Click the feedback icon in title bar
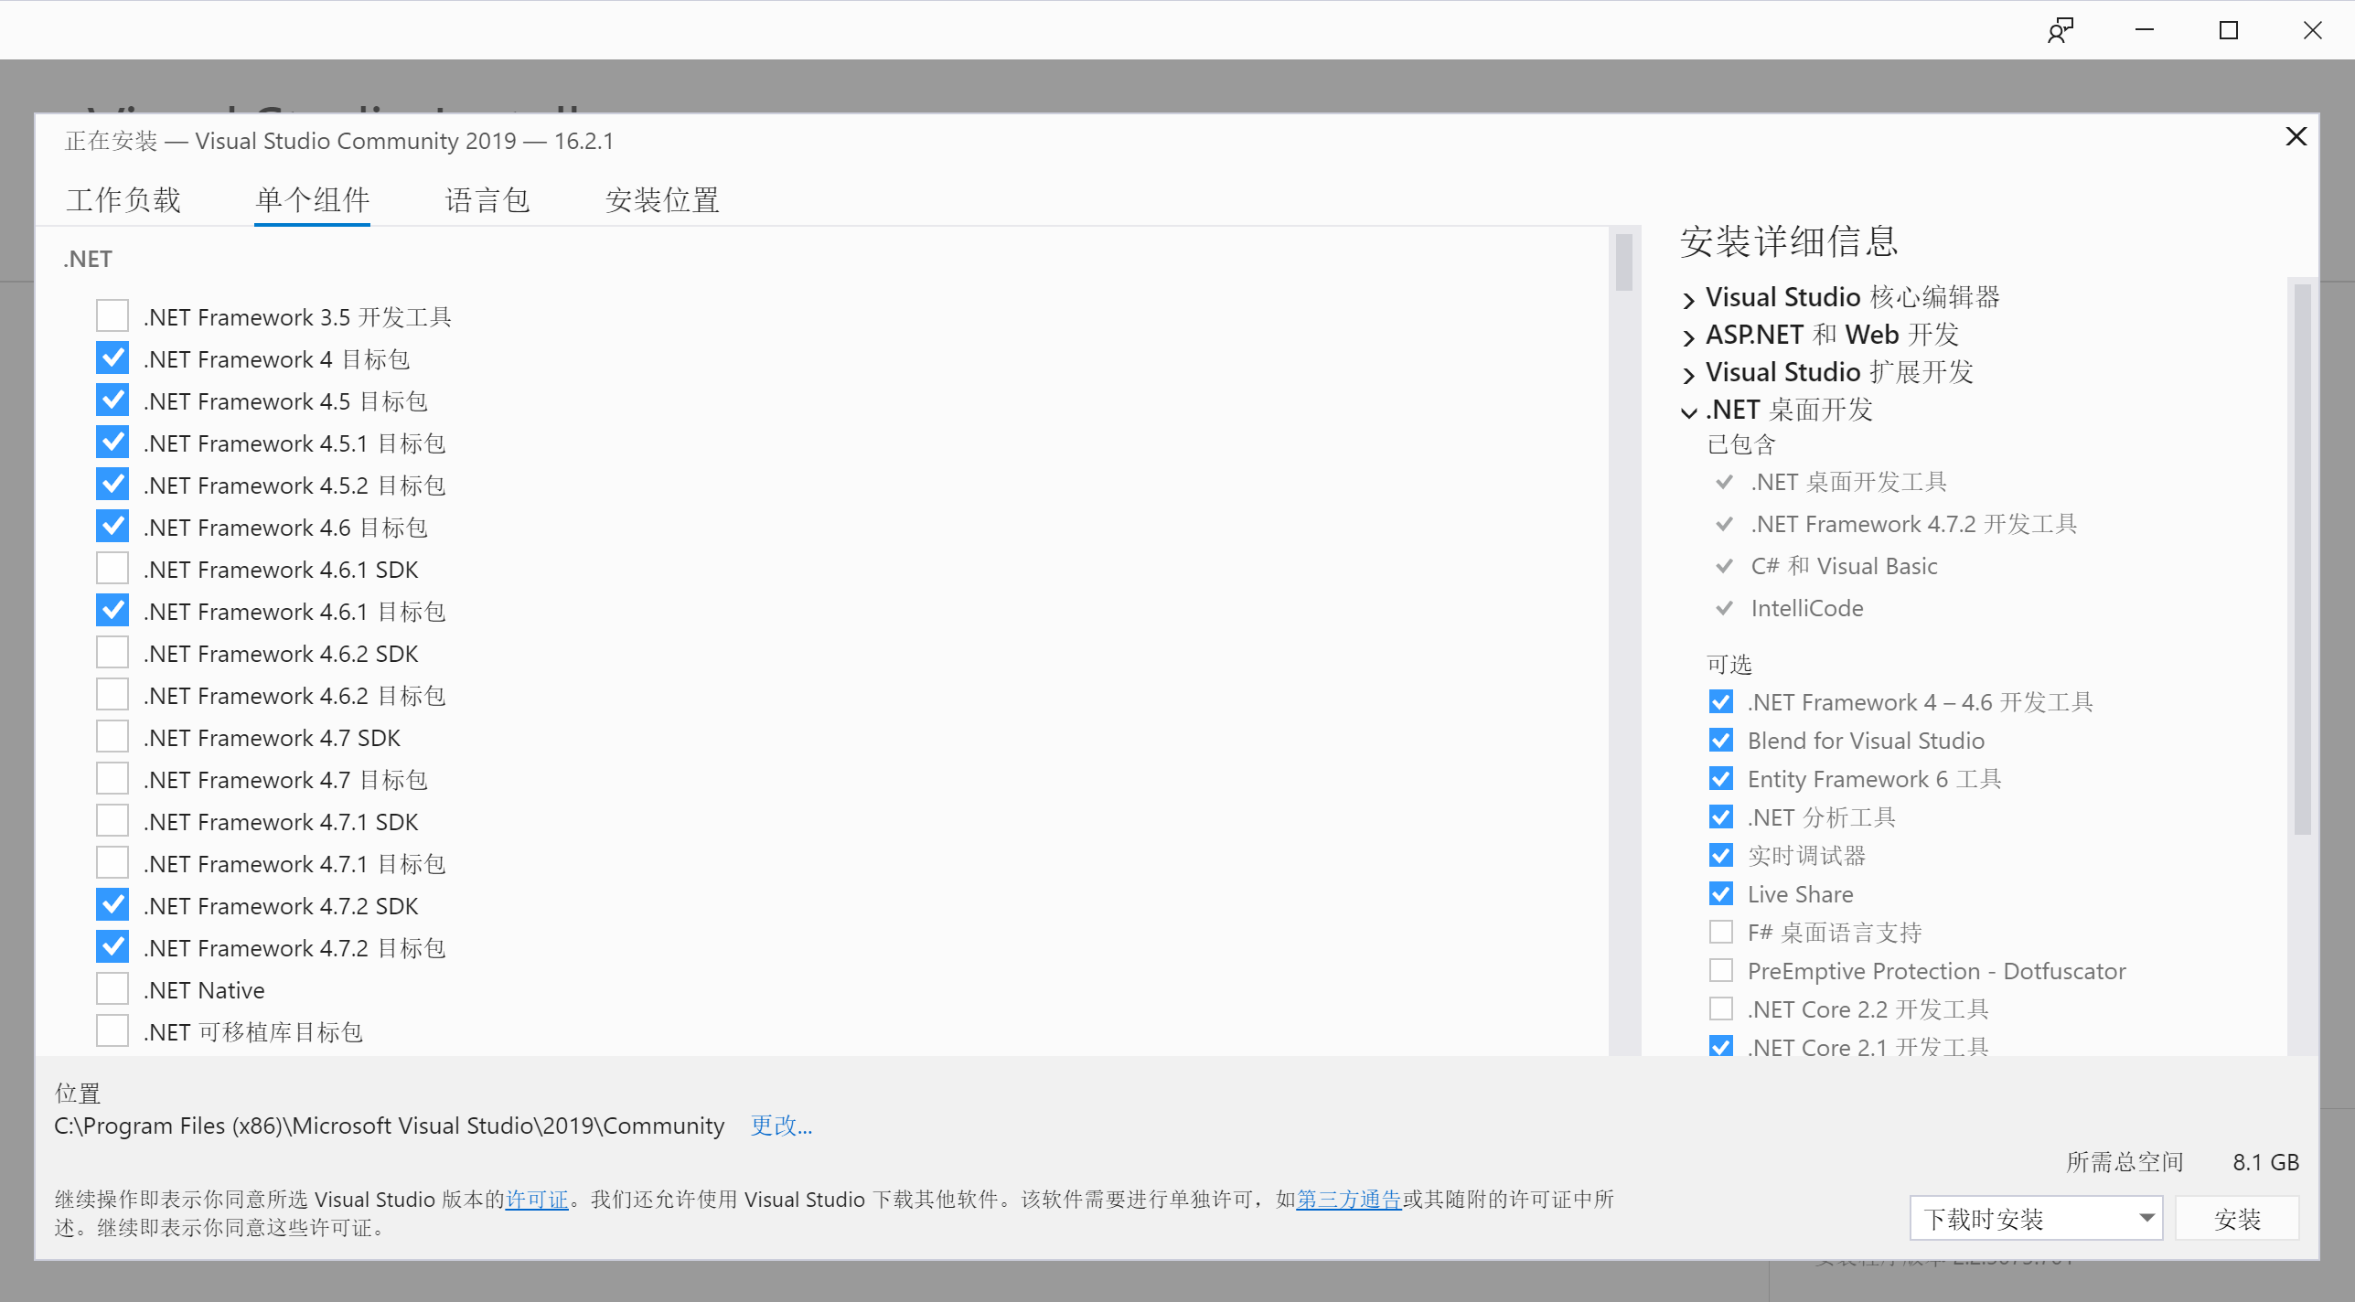Image resolution: width=2355 pixels, height=1302 pixels. click(2060, 30)
